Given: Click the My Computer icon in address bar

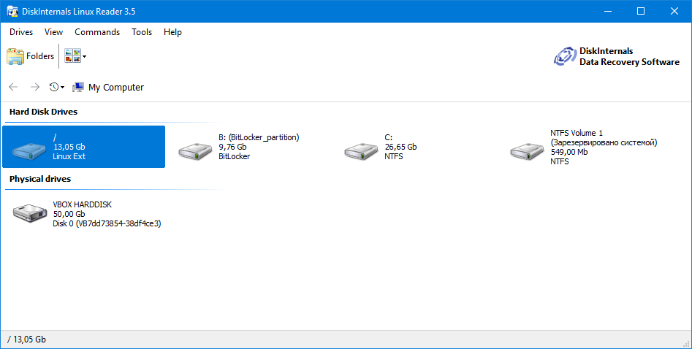Looking at the screenshot, I should point(78,88).
